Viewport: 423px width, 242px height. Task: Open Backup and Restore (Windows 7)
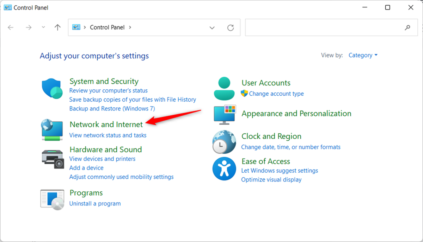tap(112, 108)
